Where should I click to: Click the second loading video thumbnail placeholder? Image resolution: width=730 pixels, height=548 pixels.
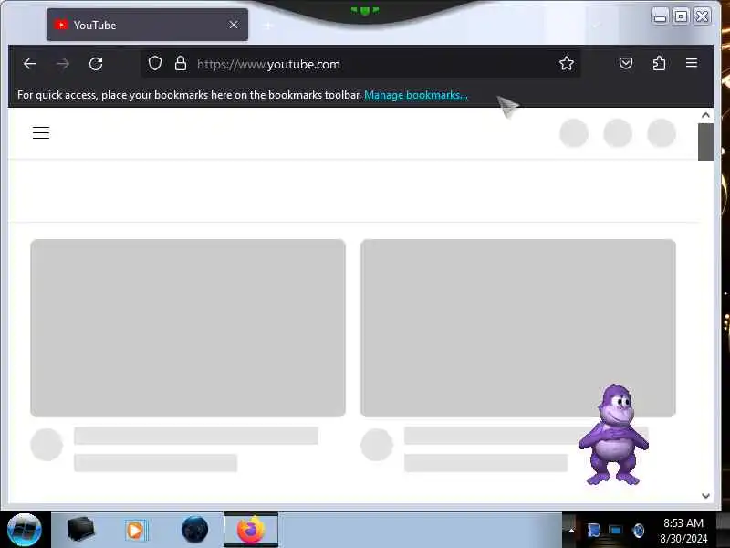pos(517,328)
